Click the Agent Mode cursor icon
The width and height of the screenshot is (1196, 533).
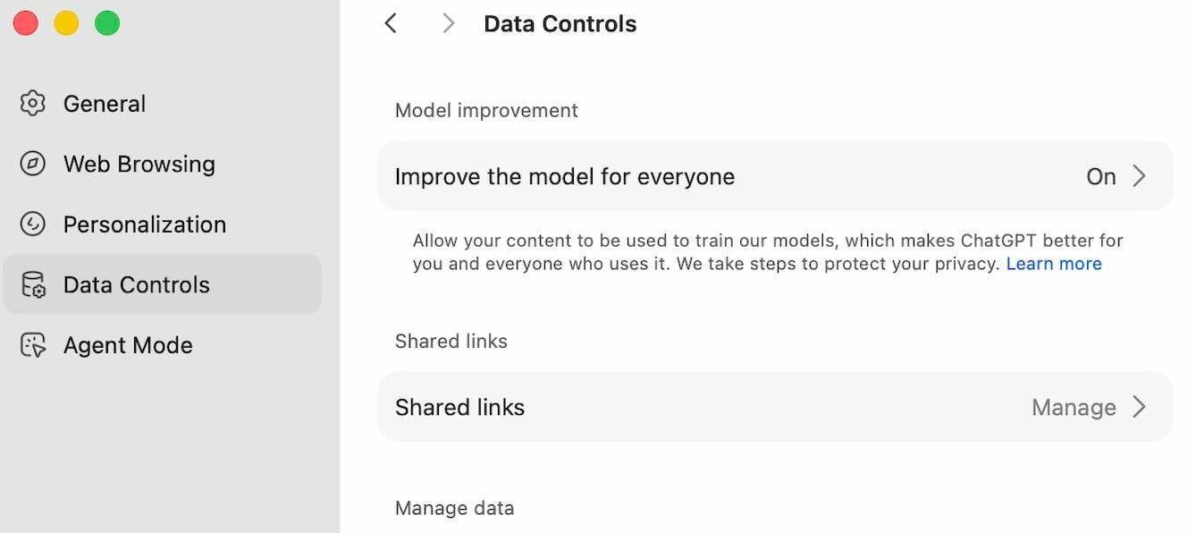(x=33, y=345)
